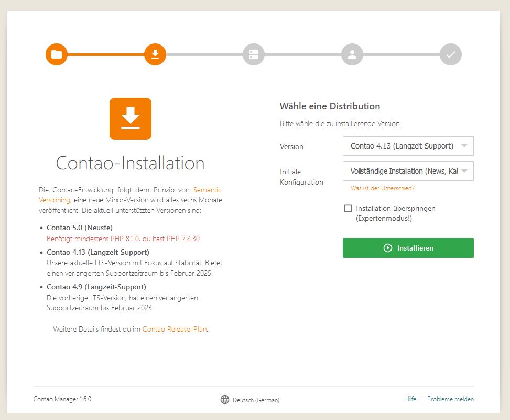Click the green Installieren button
The image size is (510, 420).
[408, 248]
